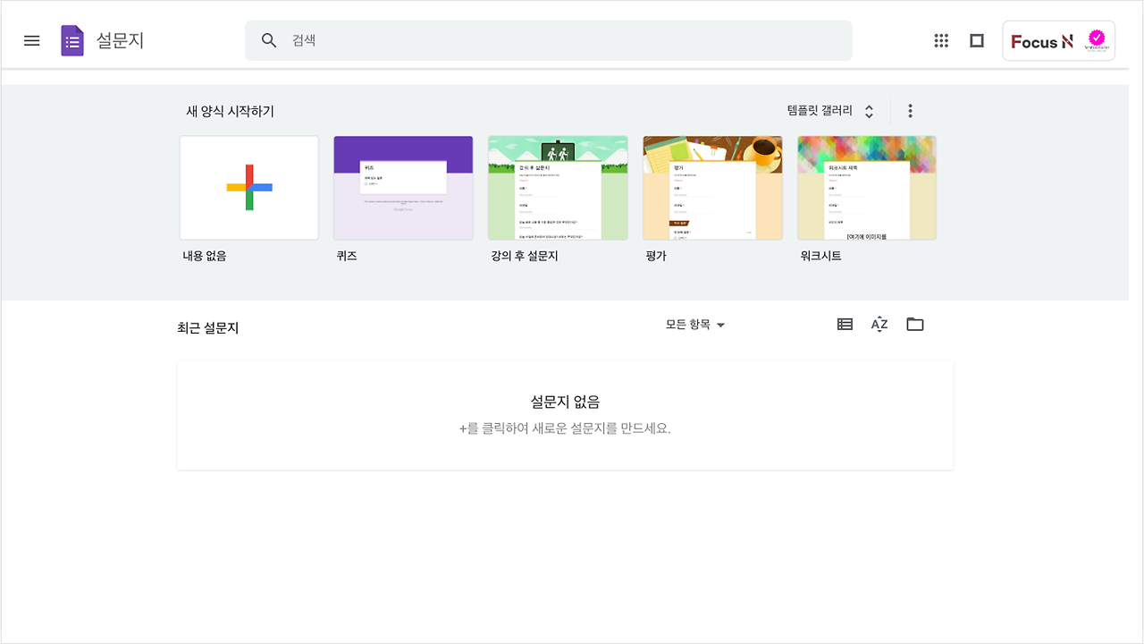Switch to list view for recent forms
Viewport: 1144px width, 644px height.
(844, 324)
